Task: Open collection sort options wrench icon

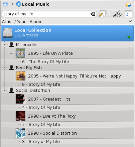Action: point(117,14)
